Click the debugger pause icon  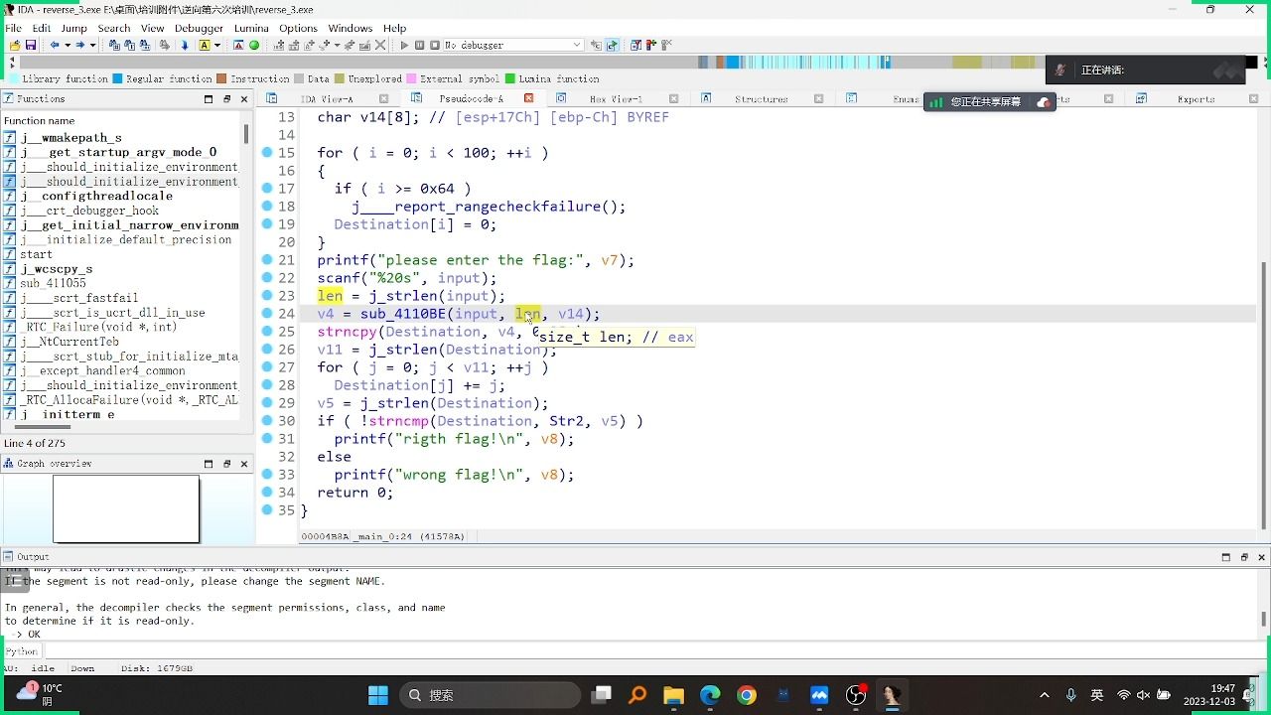pyautogui.click(x=420, y=45)
